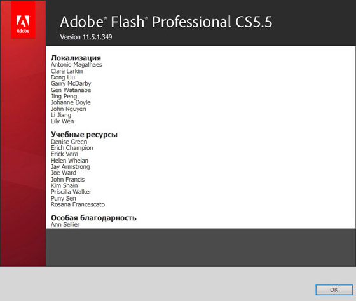
Task: Click the Учебные ресурсы heading
Action: click(84, 135)
